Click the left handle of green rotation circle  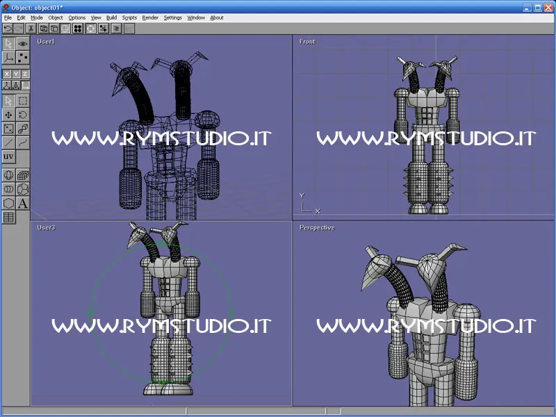tap(90, 313)
